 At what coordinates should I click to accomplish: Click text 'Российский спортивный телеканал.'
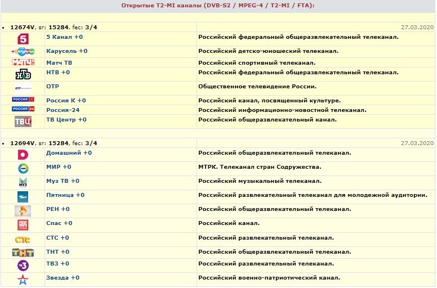click(x=257, y=63)
